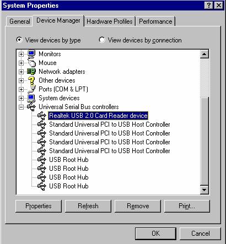226x244 pixels.
Task: Select the Ports (COM & LPT) plug icon
Action: tap(31, 89)
